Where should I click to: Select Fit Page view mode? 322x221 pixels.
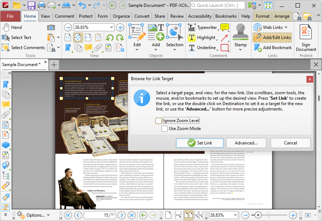(x=78, y=38)
